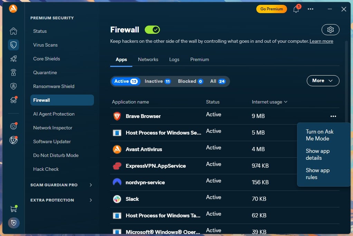
Task: Click the Avast Antivirus app icon
Action: click(117, 149)
